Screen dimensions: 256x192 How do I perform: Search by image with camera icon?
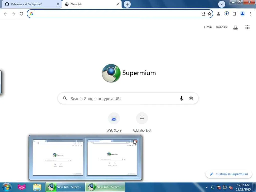(x=191, y=98)
